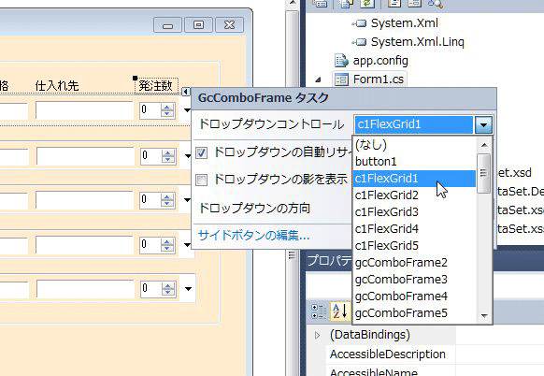
Task: Decrease third row's 発注数 spinner value
Action: click(x=167, y=204)
